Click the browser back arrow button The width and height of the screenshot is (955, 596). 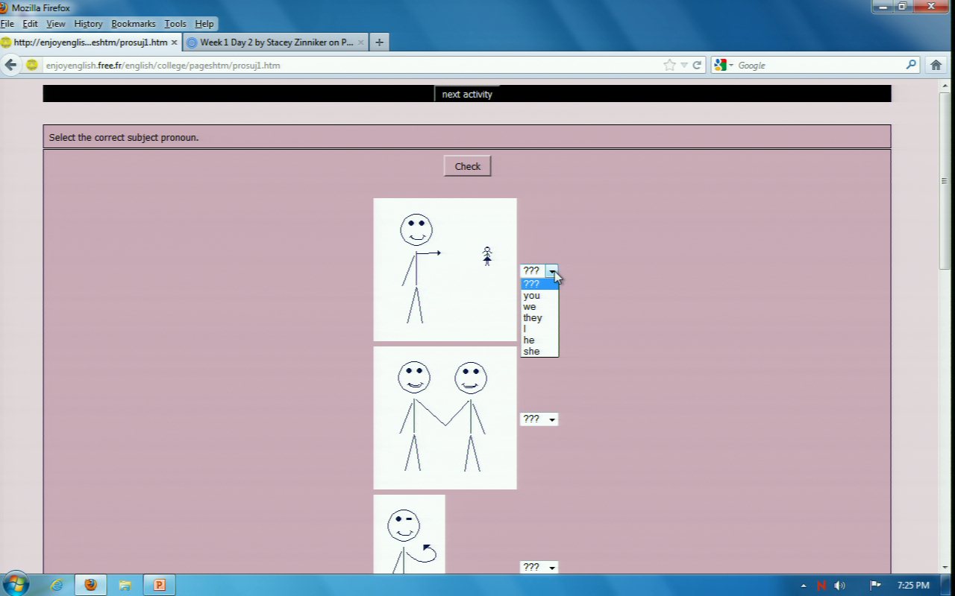click(10, 65)
